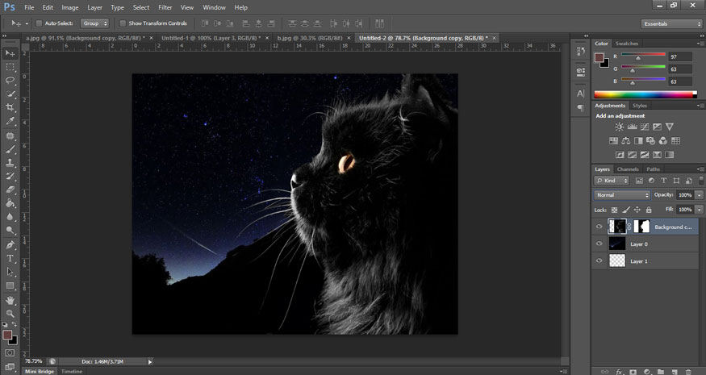Select the Eraser tool
The image size is (706, 375).
point(10,190)
